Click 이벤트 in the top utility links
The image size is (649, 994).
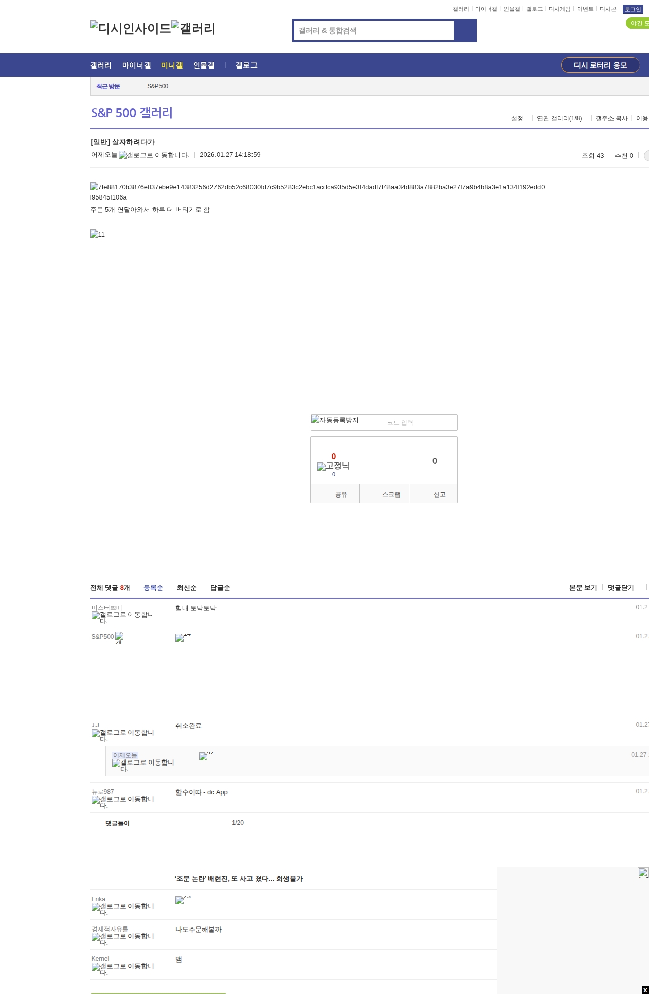[585, 9]
